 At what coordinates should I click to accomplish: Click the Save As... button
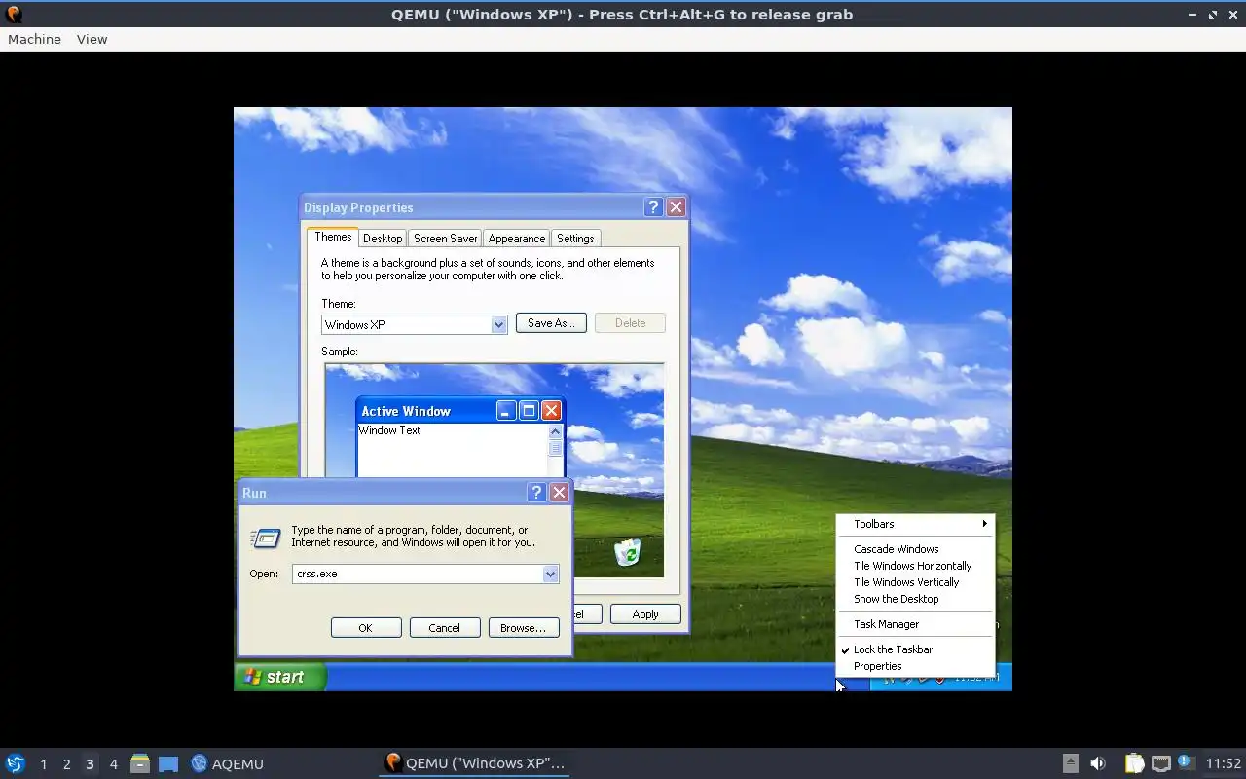coord(551,323)
